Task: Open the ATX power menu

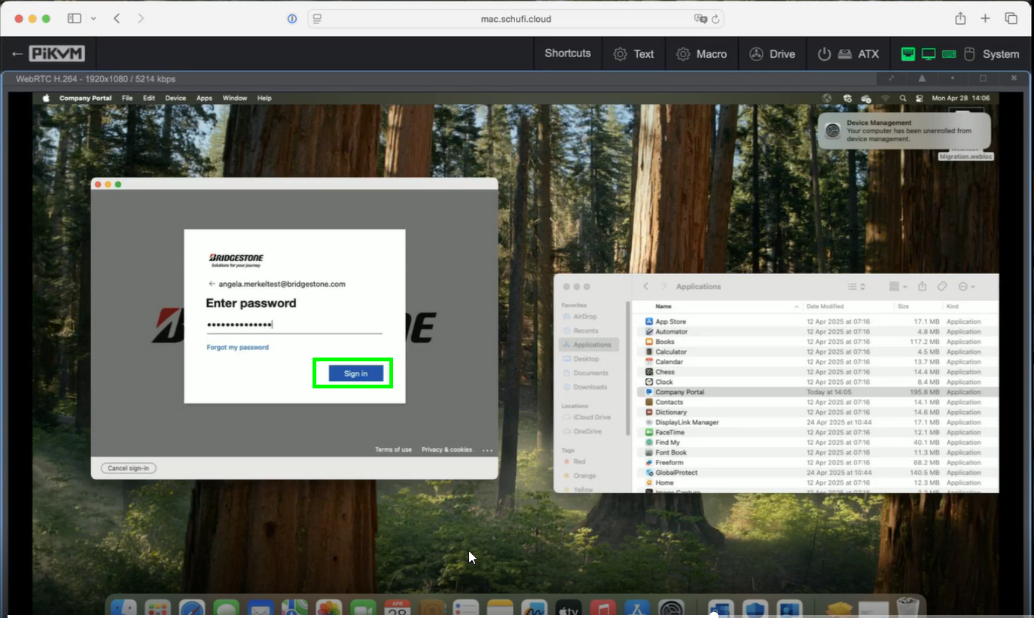Action: click(848, 54)
